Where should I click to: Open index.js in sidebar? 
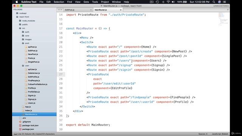tap(28, 111)
